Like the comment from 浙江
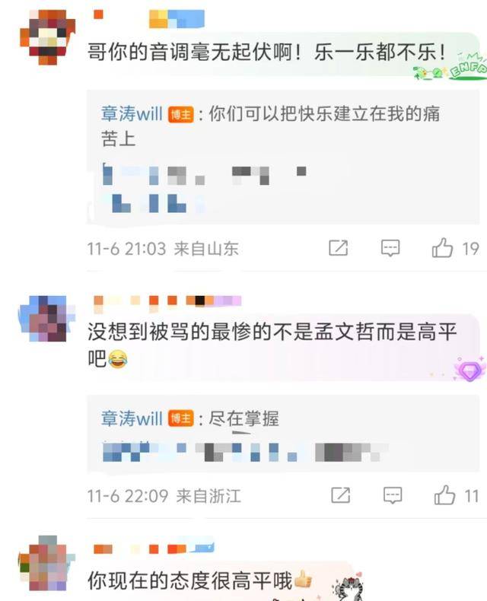This screenshot has height=601, width=487. pos(445,495)
